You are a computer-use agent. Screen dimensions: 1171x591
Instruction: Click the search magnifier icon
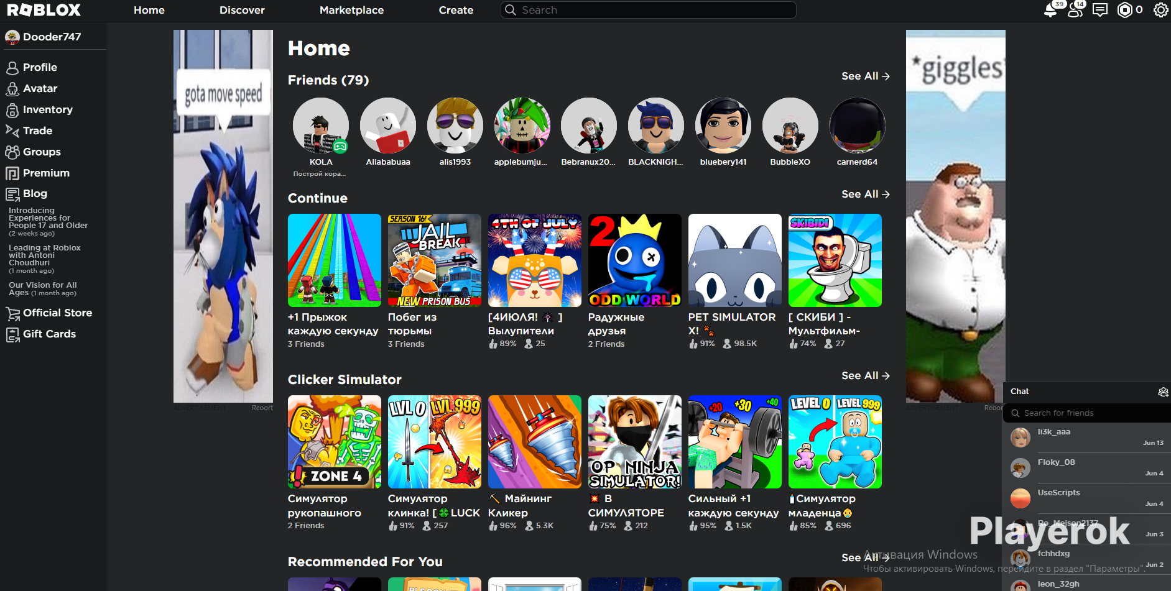pyautogui.click(x=511, y=10)
